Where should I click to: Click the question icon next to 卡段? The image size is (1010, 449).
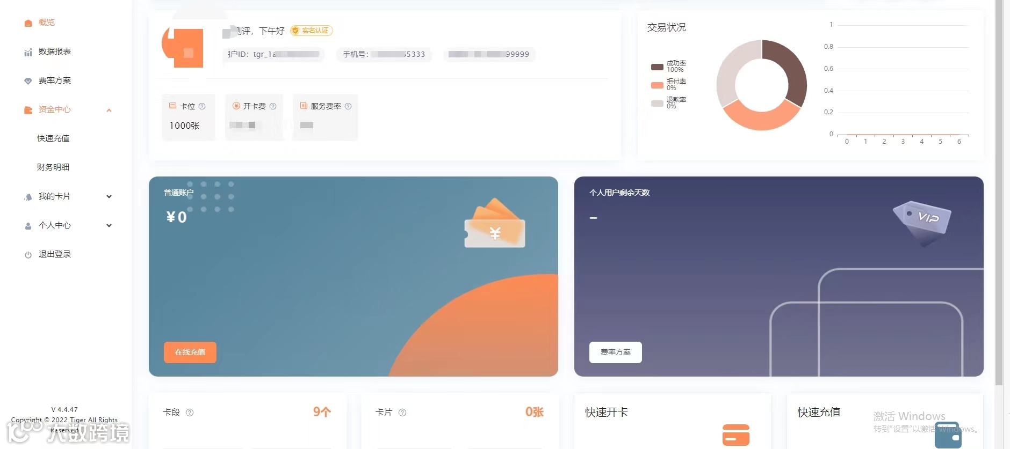(x=190, y=413)
